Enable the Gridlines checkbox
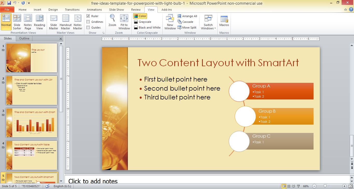 (x=88, y=22)
